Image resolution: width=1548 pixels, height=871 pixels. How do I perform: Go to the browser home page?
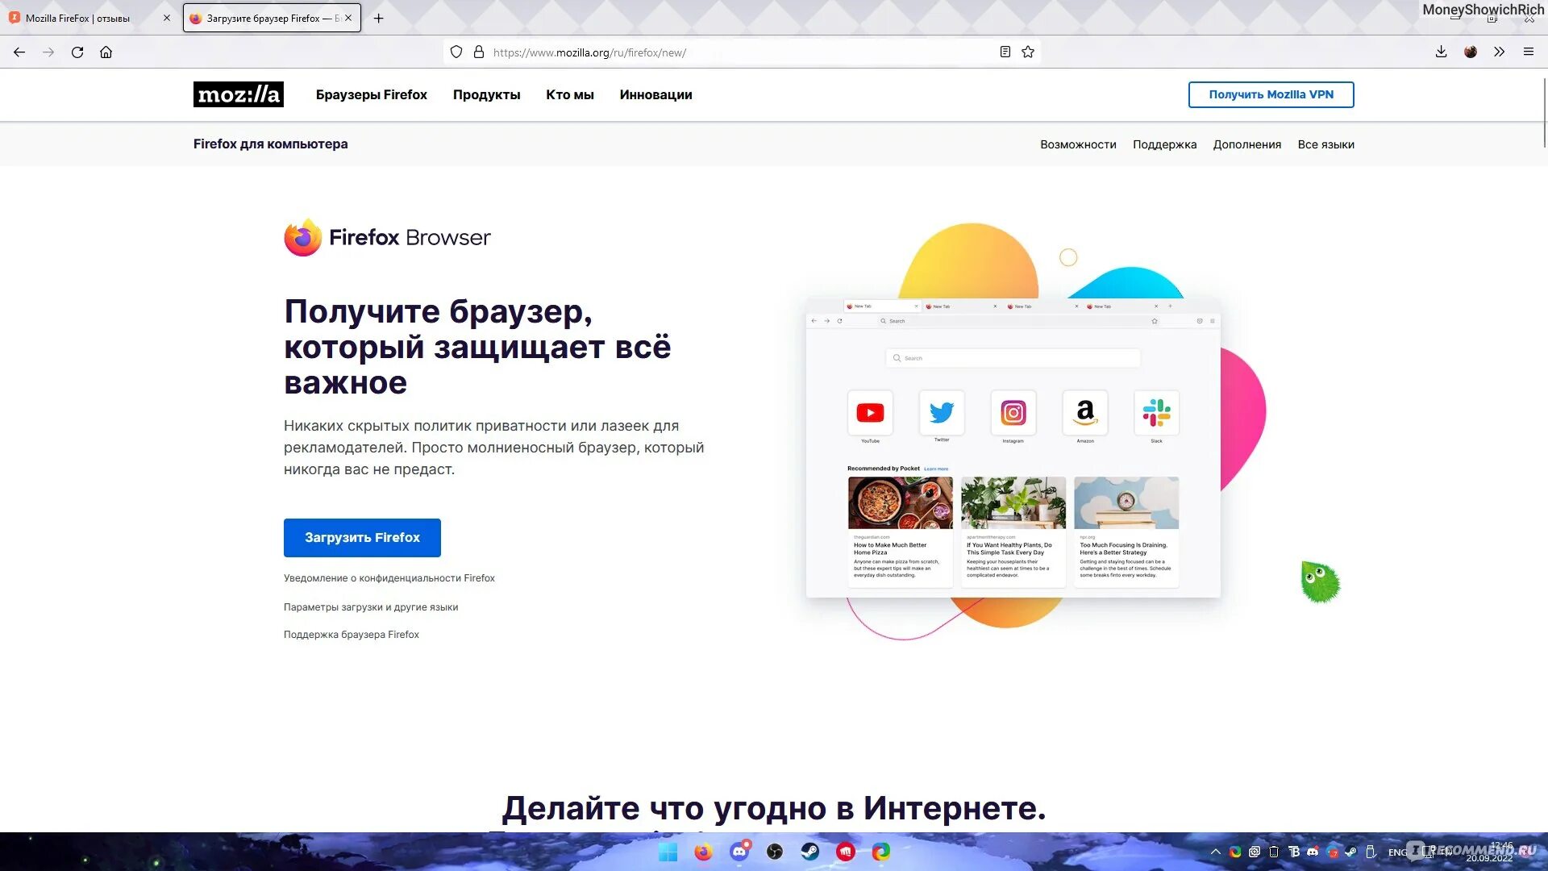tap(106, 52)
